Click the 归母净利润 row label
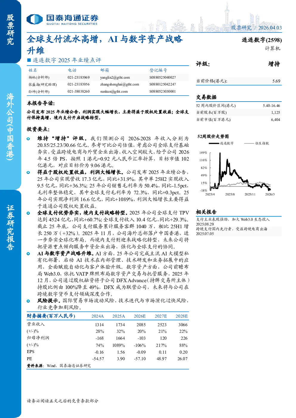 coord(38,338)
